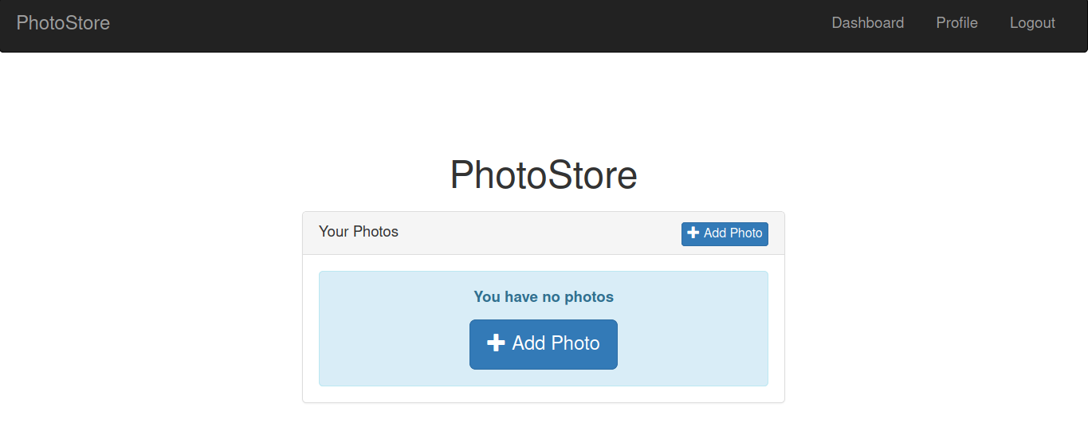
Task: Click the 'Add Photo' label text on large button
Action: 556,343
